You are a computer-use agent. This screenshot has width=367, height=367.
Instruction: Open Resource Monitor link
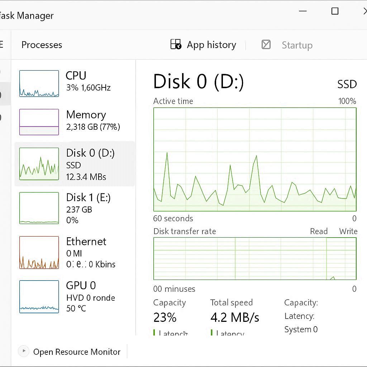point(77,352)
